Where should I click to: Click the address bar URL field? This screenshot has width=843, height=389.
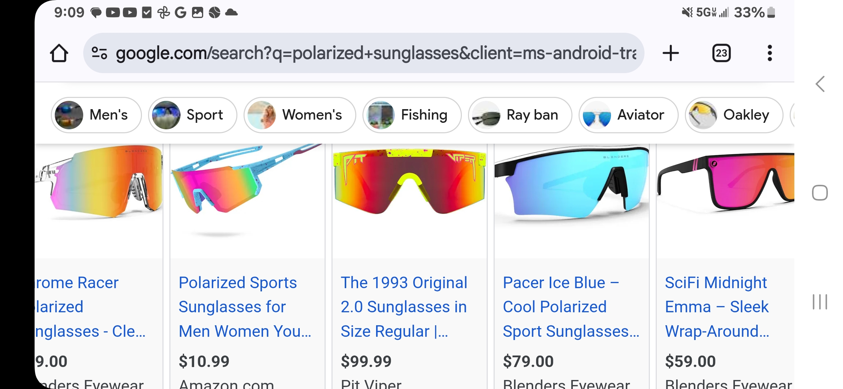(x=375, y=53)
